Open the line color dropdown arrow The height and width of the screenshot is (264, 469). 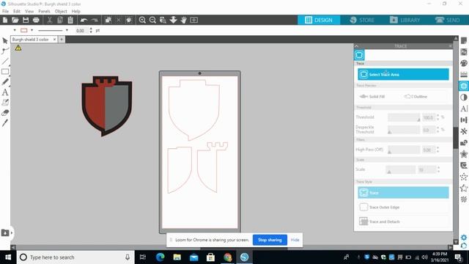(32, 30)
